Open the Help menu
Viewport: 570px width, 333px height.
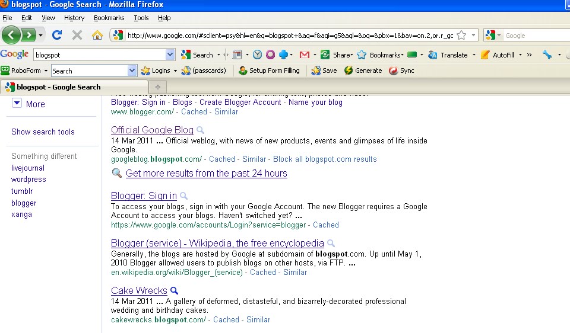click(x=164, y=18)
